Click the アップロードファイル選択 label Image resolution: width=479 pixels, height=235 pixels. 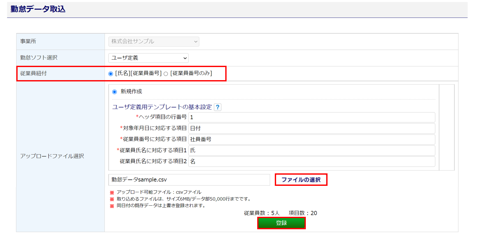52,156
